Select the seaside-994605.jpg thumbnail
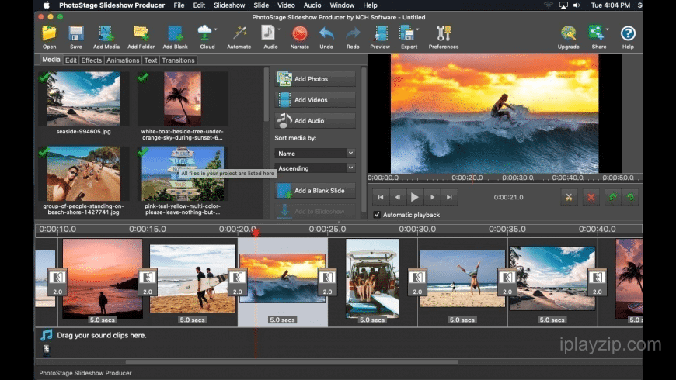The width and height of the screenshot is (676, 380). click(x=84, y=99)
